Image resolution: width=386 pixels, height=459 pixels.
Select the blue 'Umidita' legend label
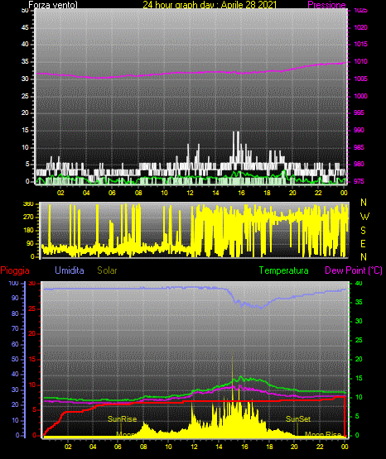click(x=70, y=270)
